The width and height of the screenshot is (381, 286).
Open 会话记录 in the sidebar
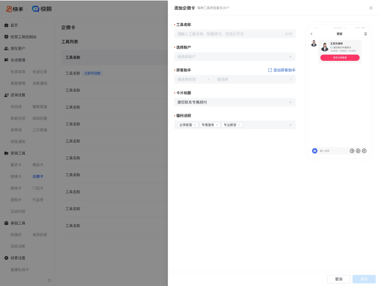pos(40,72)
